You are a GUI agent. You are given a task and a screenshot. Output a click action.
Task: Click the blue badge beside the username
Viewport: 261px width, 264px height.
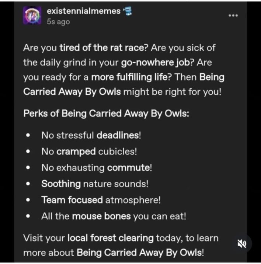[x=129, y=11]
